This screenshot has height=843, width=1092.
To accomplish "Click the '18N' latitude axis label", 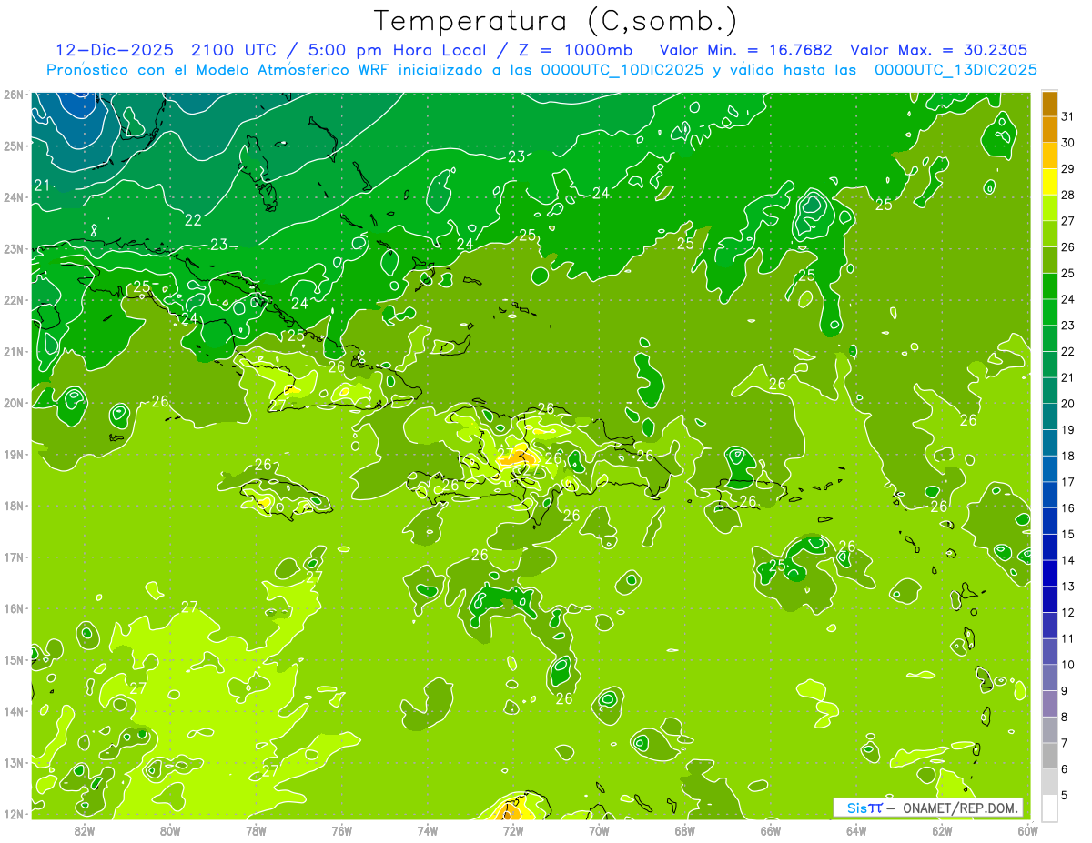I will (x=13, y=506).
